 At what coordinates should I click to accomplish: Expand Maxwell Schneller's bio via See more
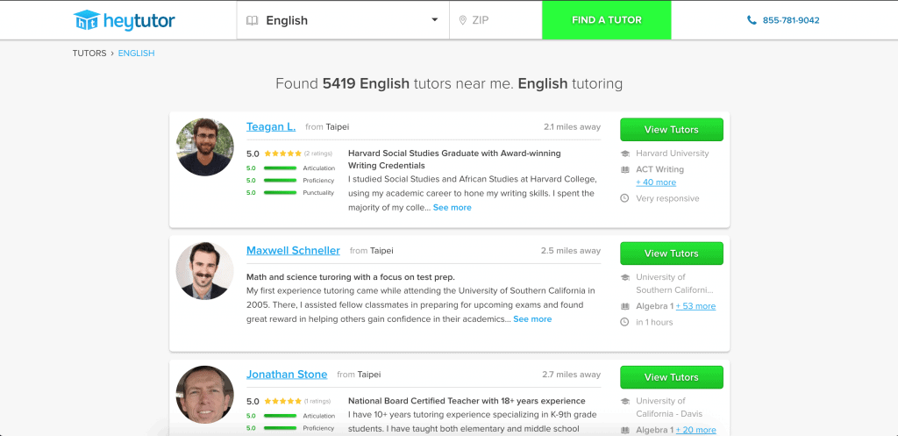(532, 319)
